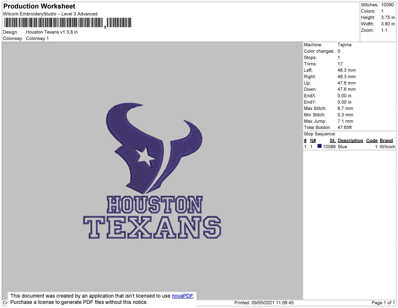This screenshot has height=308, width=398.
Task: Click the 'Color changes:' label
Action: pyautogui.click(x=319, y=51)
